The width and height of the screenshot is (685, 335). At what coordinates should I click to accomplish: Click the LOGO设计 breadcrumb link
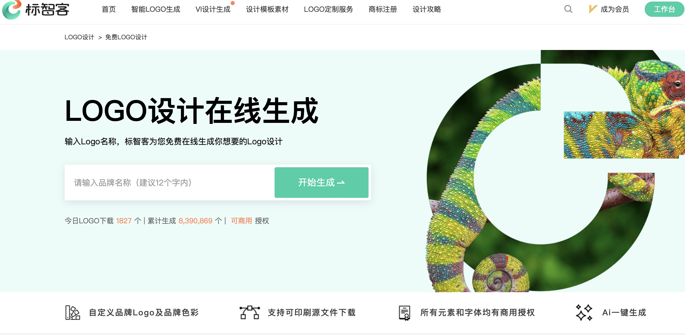(79, 37)
